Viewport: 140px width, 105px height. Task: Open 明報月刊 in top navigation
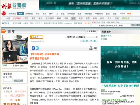click(99, 14)
